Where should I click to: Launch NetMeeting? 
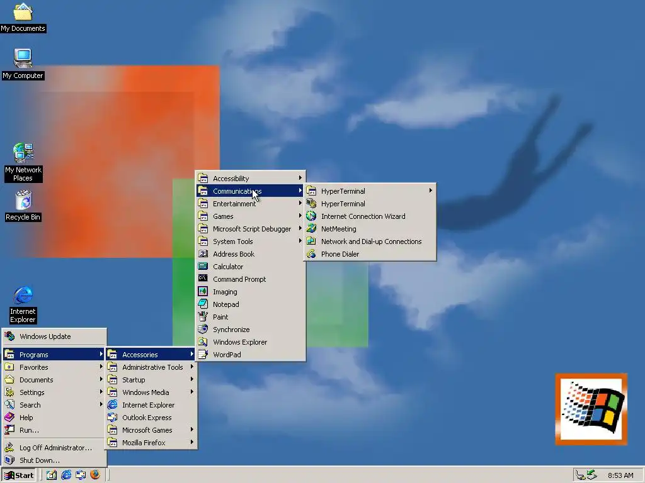370,229
